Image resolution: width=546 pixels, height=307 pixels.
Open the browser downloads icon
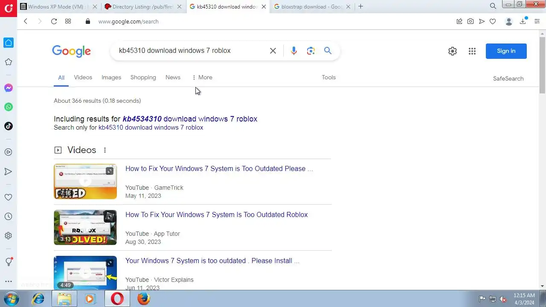click(x=523, y=21)
